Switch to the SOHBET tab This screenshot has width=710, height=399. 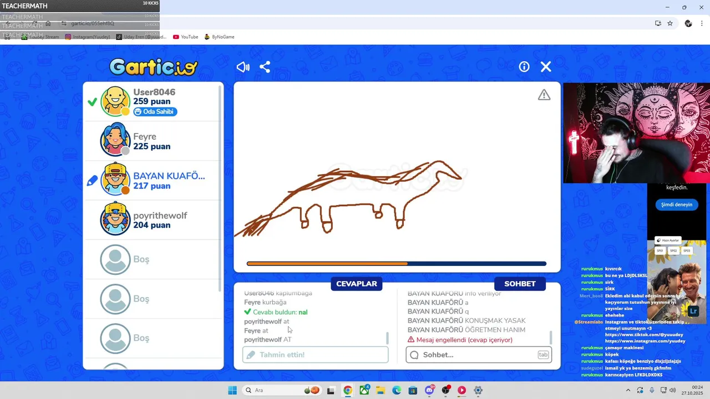(520, 284)
